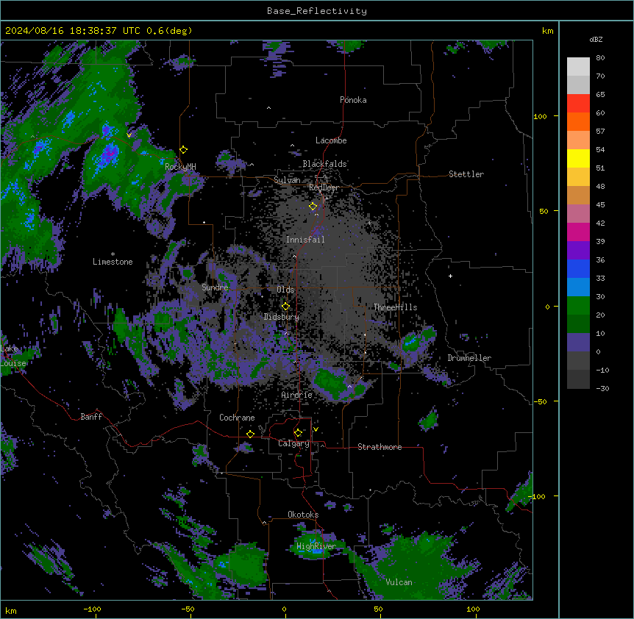Image resolution: width=634 pixels, height=619 pixels.
Task: Click the Strathmore city label
Action: point(380,447)
